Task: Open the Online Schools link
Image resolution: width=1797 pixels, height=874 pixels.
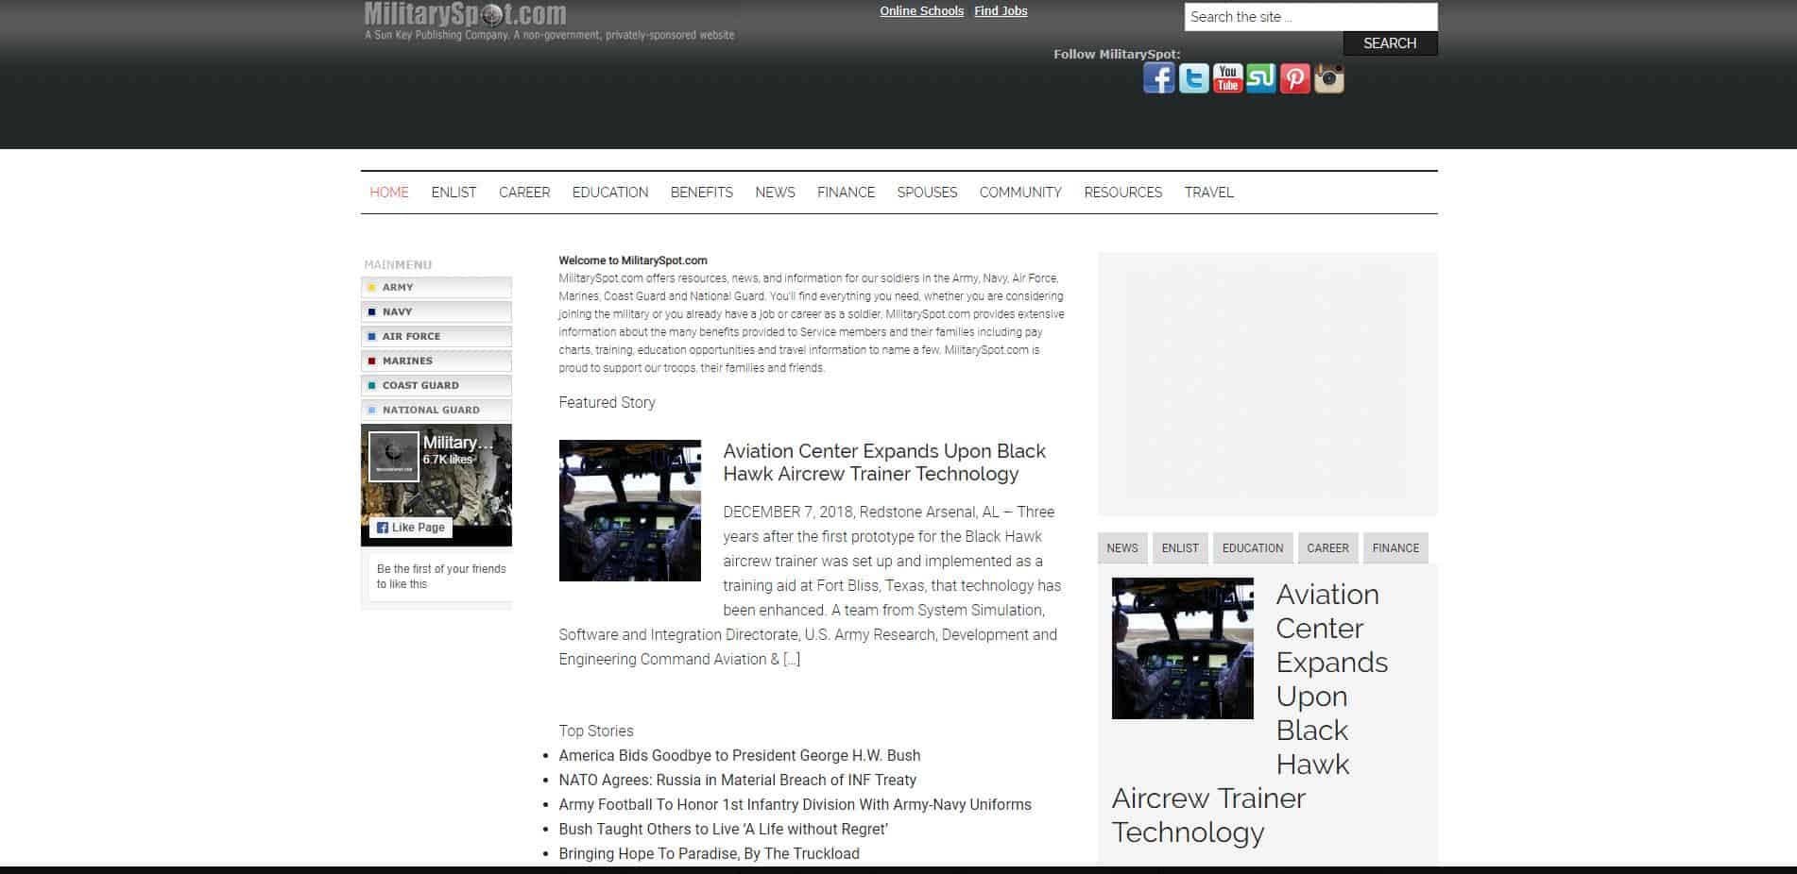Action: (921, 11)
